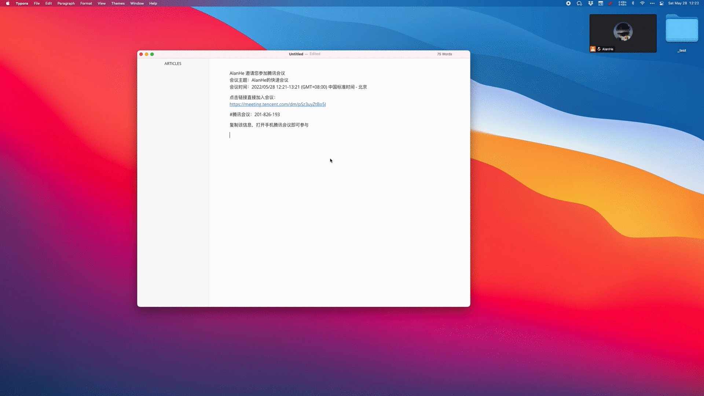This screenshot has height=396, width=704.
Task: Open the Themes menu
Action: 118,3
